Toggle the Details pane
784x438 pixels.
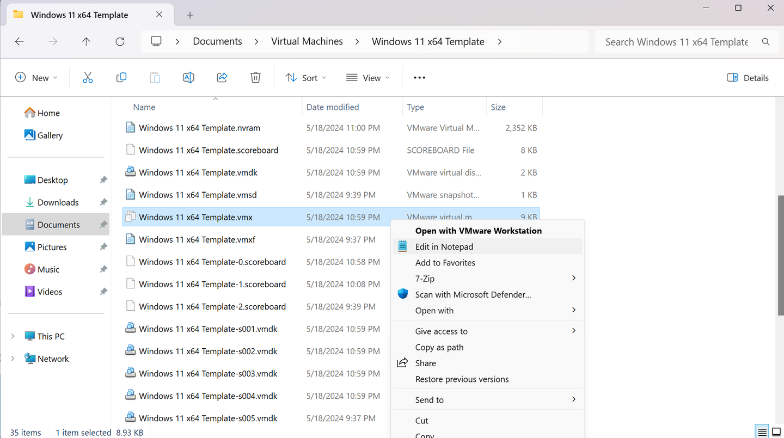(747, 77)
